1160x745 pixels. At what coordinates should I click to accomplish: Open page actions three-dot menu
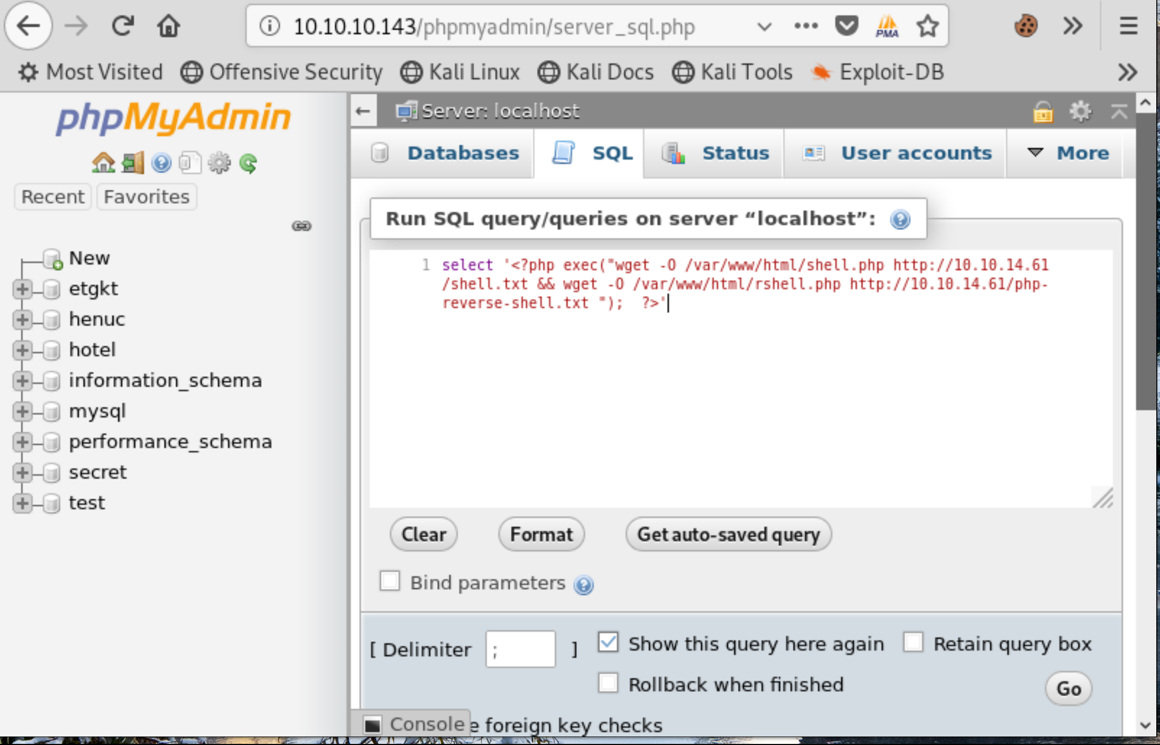click(x=806, y=26)
